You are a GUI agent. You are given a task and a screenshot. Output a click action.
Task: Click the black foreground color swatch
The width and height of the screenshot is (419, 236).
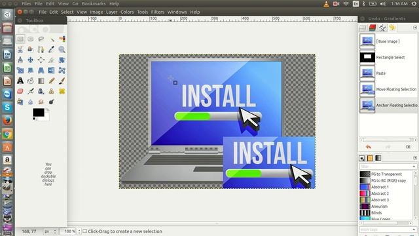point(38,112)
